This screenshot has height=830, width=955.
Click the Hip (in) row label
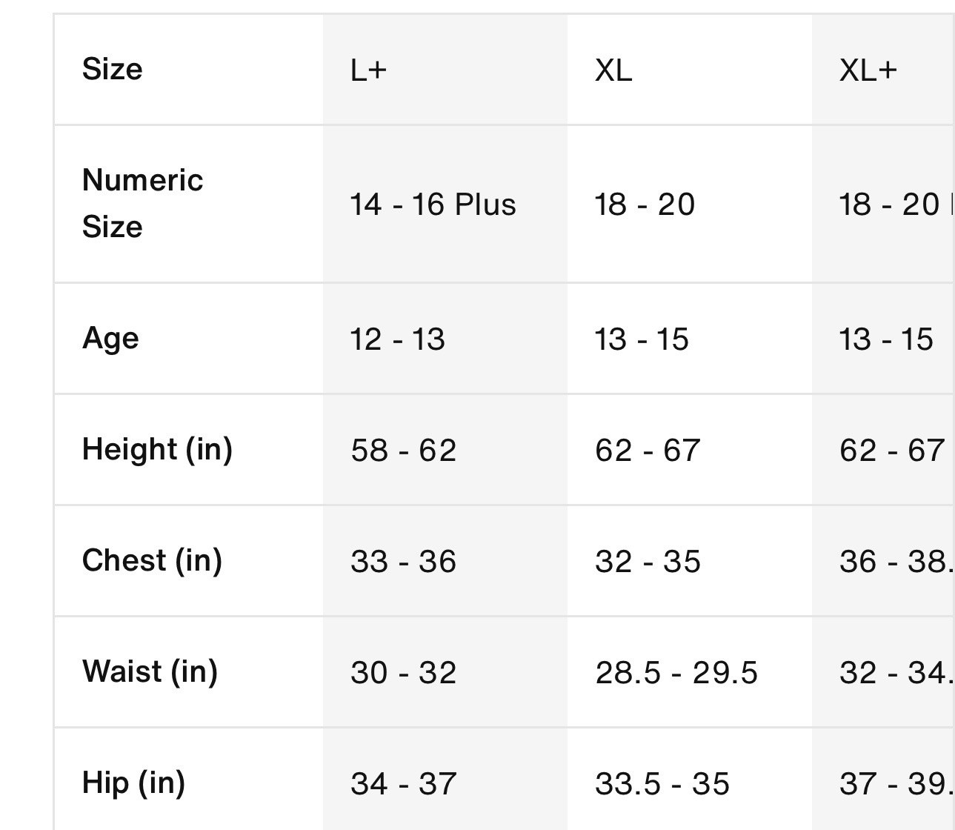[188, 780]
